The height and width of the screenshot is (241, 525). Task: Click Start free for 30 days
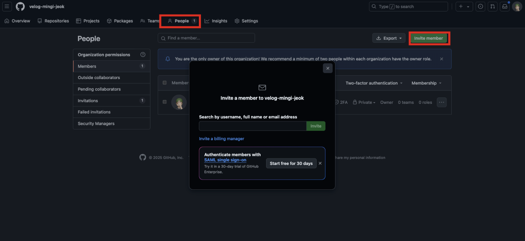coord(291,163)
